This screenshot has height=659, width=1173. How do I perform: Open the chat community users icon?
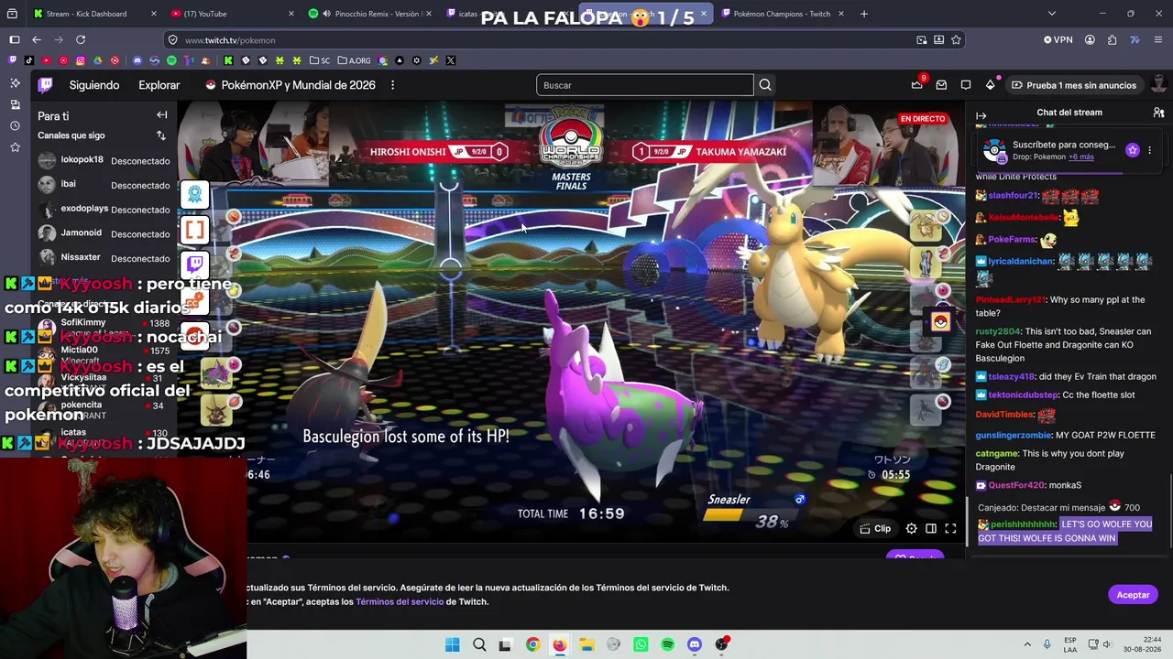coord(1158,113)
